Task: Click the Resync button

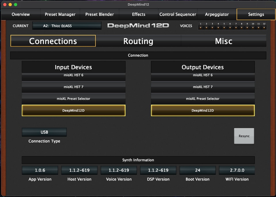Action: point(244,136)
